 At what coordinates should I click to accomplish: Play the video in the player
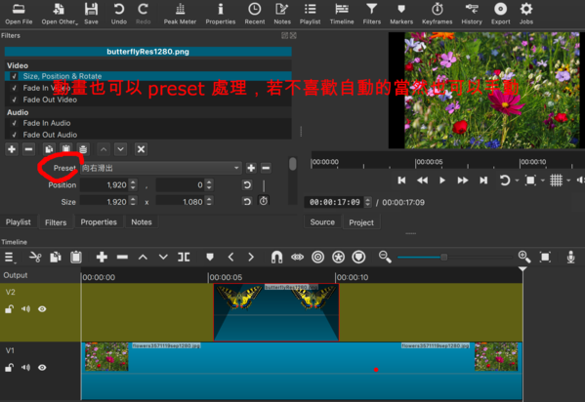pos(442,181)
